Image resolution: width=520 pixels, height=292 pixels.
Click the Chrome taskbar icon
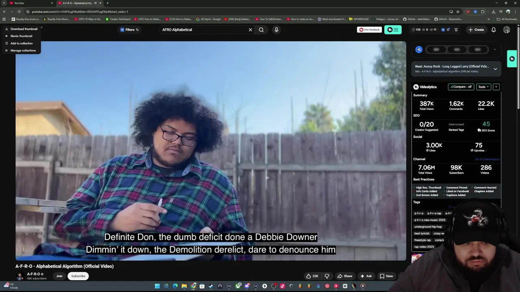(x=193, y=286)
